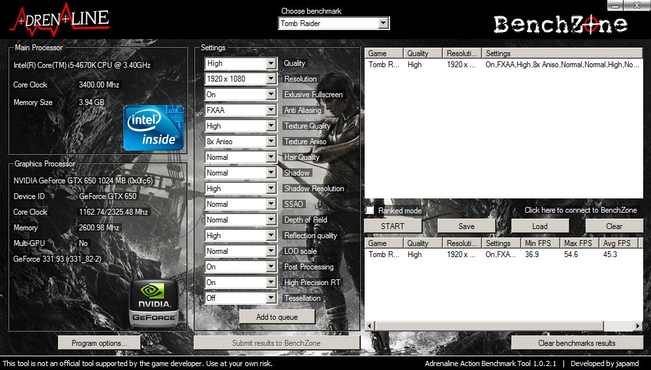Open the SSAO dropdown
Screen dimensions: 651x370
[x=241, y=204]
